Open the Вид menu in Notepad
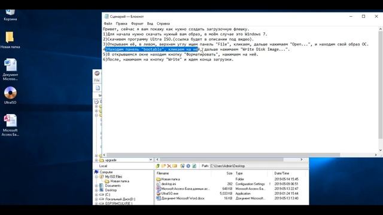This screenshot has width=383, height=215. click(150, 24)
